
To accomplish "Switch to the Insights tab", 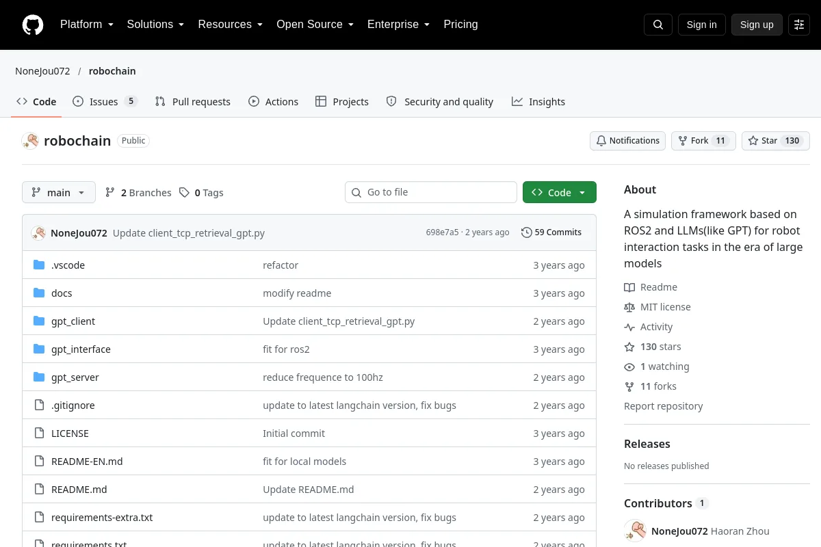I will 538,102.
